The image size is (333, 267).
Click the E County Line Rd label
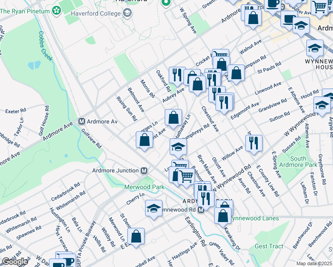point(268,181)
